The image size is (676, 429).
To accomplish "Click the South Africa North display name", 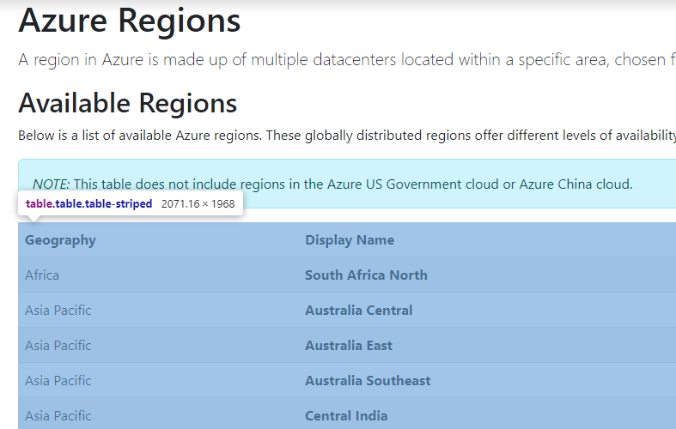I will tap(366, 275).
